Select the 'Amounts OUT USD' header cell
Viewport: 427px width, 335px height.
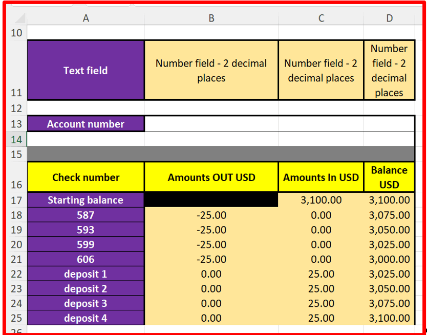(211, 177)
